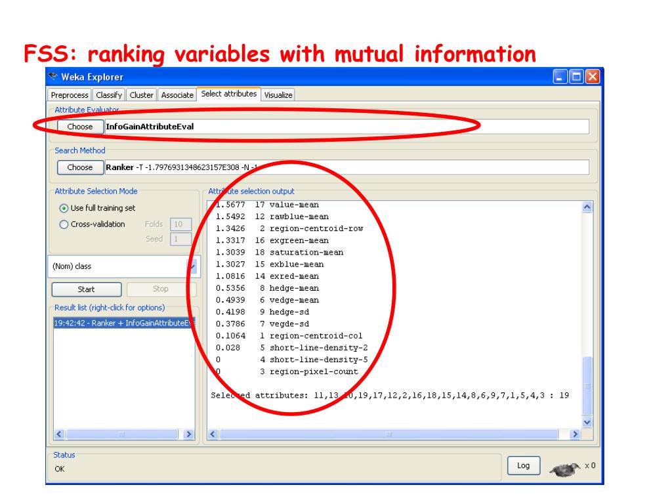Click result list left scroll arrow
This screenshot has height=504, width=672.
(x=60, y=434)
